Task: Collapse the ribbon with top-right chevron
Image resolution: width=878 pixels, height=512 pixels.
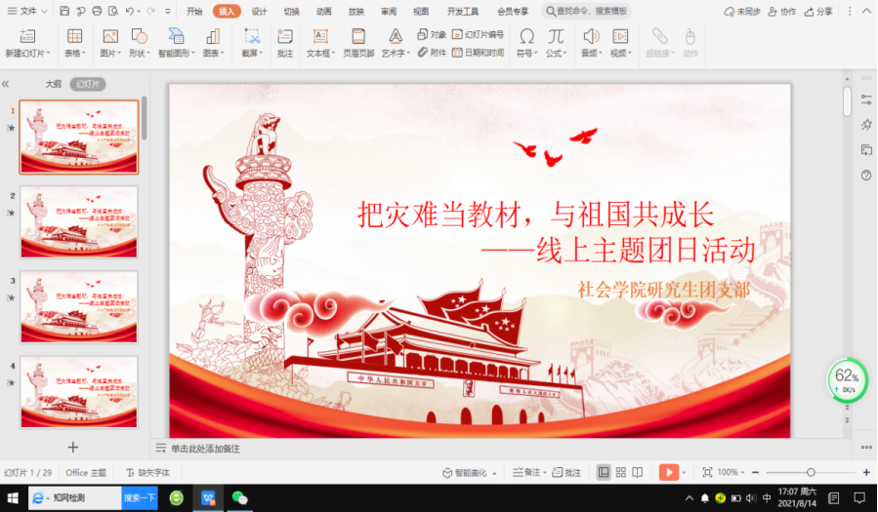Action: (867, 11)
